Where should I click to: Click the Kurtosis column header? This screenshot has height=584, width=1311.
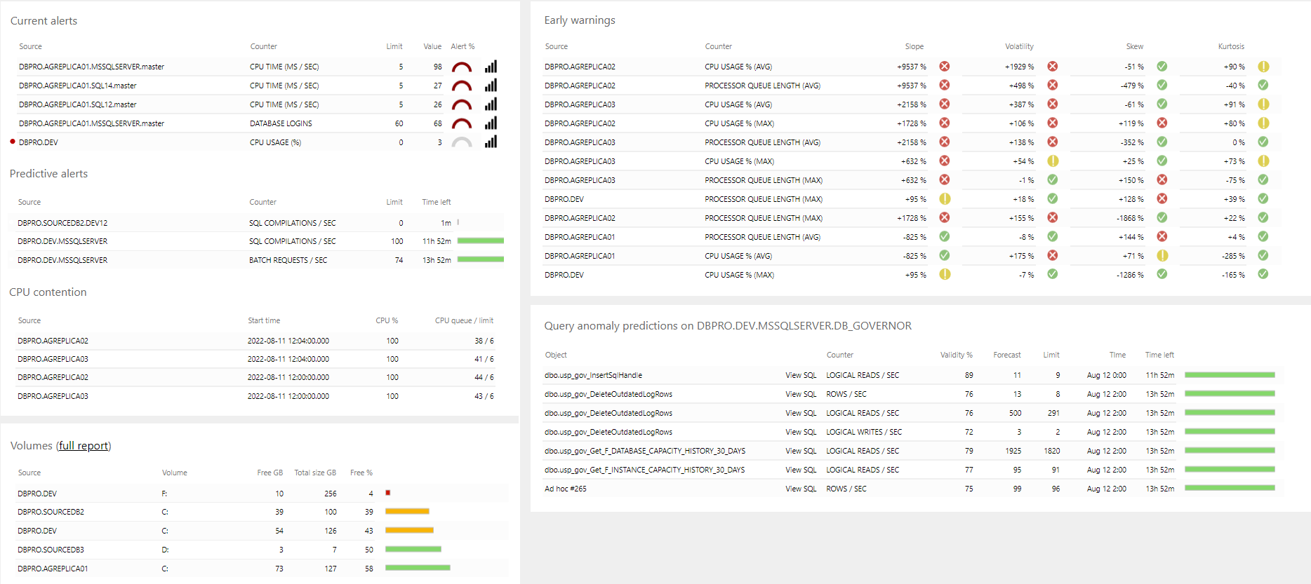[1231, 46]
